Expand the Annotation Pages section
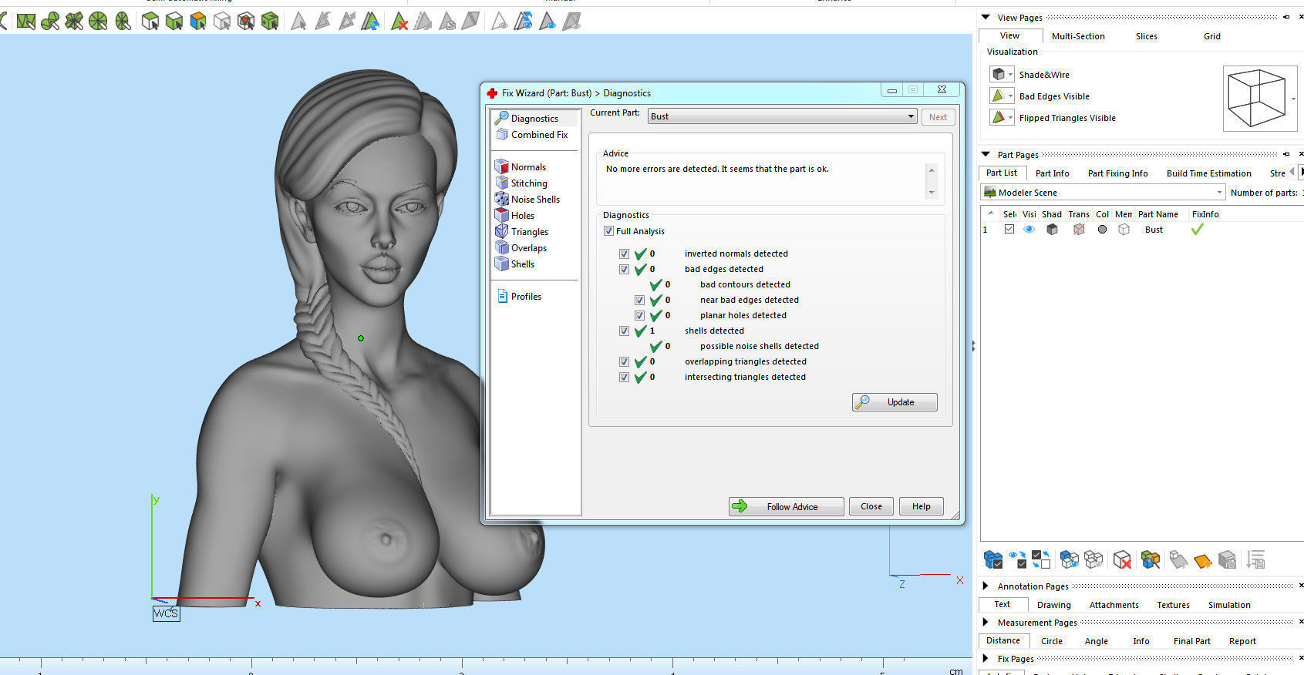This screenshot has width=1304, height=675. [986, 586]
